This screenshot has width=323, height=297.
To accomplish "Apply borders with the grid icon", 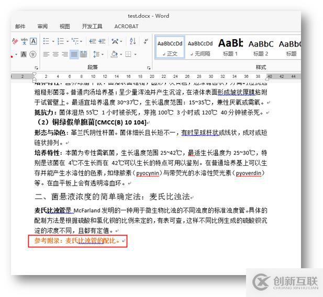I will 128,54.
